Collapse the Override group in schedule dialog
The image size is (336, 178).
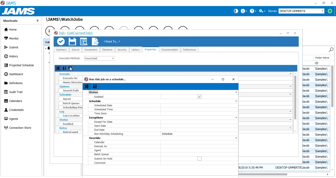pyautogui.click(x=236, y=138)
